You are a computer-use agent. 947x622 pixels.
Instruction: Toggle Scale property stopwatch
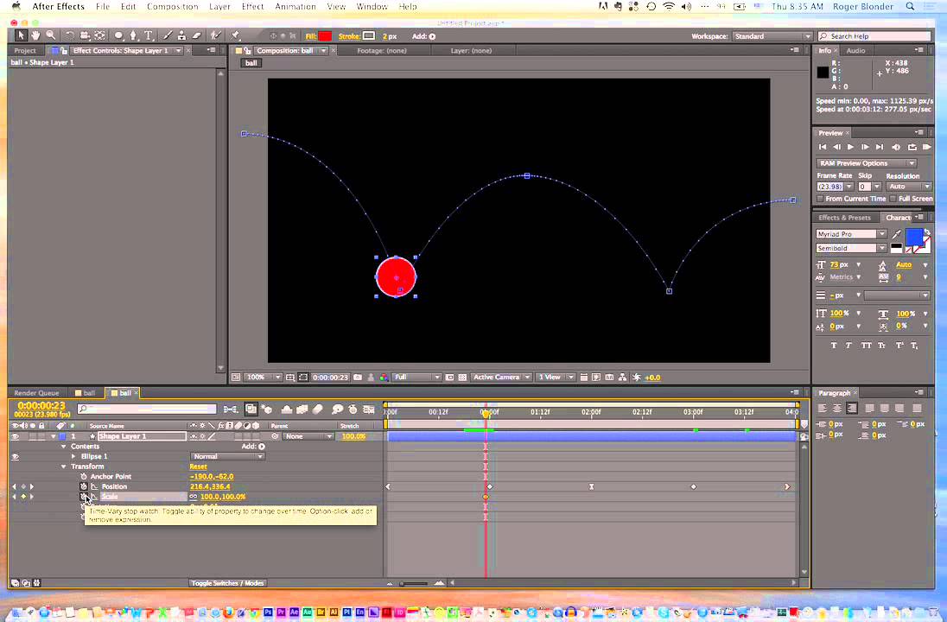(x=84, y=497)
